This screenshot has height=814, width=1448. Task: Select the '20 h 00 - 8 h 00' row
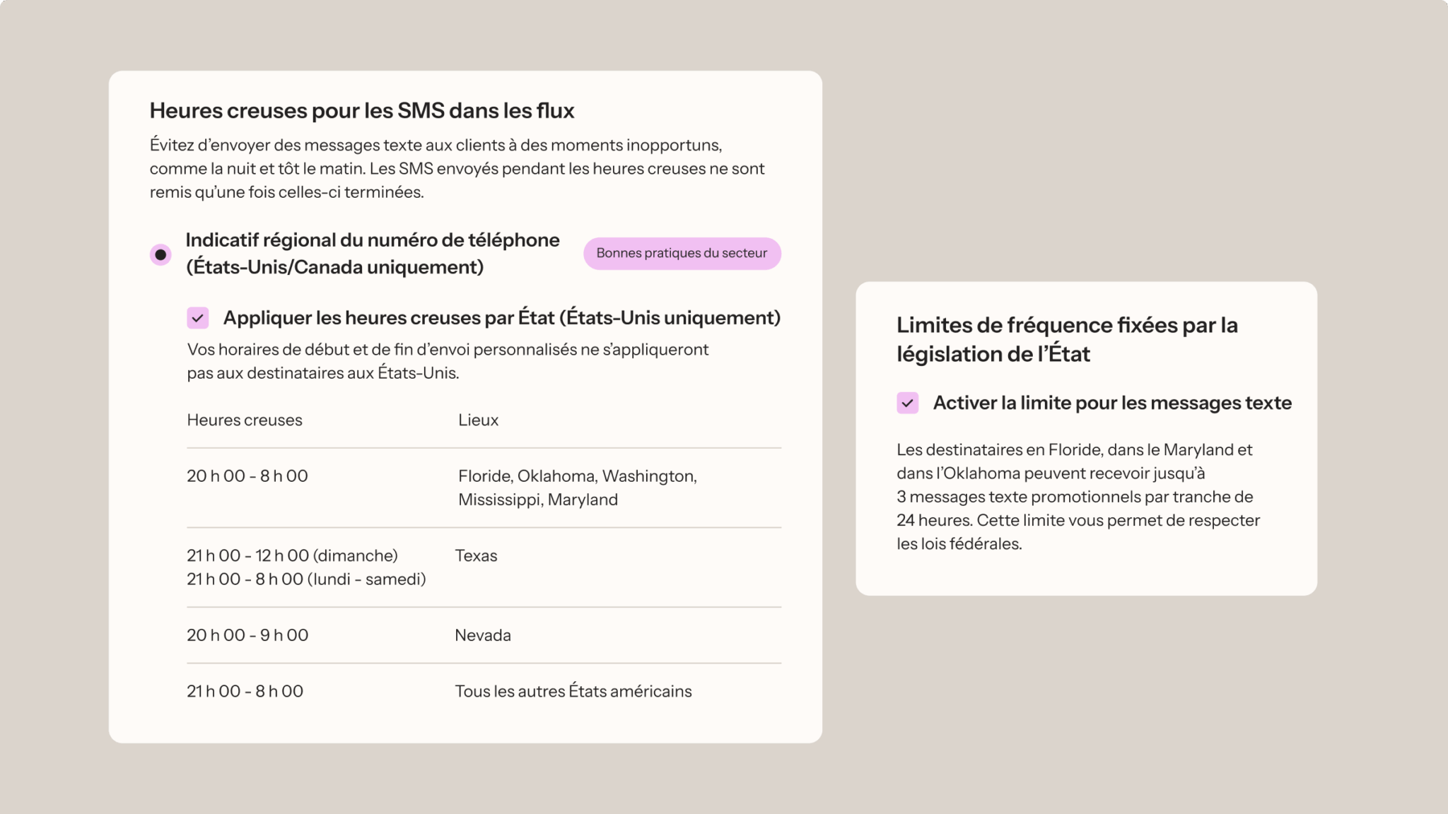click(247, 476)
